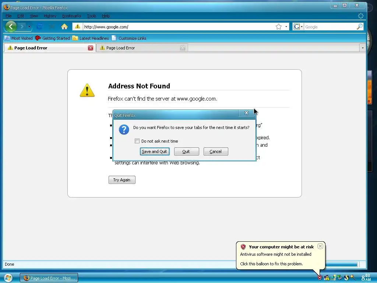Click the Try Again button
The image size is (377, 283).
coord(122,180)
